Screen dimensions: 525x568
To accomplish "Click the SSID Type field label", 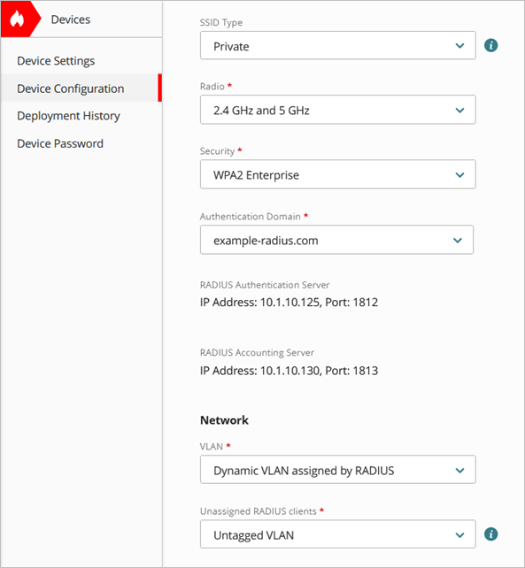I will 221,22.
